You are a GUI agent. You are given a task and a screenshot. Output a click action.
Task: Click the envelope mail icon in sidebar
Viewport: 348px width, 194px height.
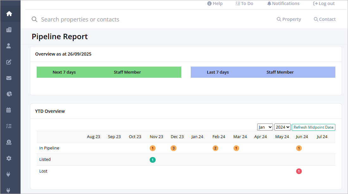[x=9, y=78]
